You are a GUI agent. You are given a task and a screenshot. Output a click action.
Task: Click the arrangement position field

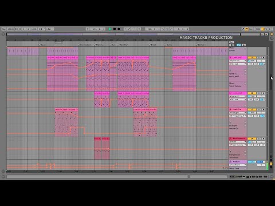click(x=97, y=29)
